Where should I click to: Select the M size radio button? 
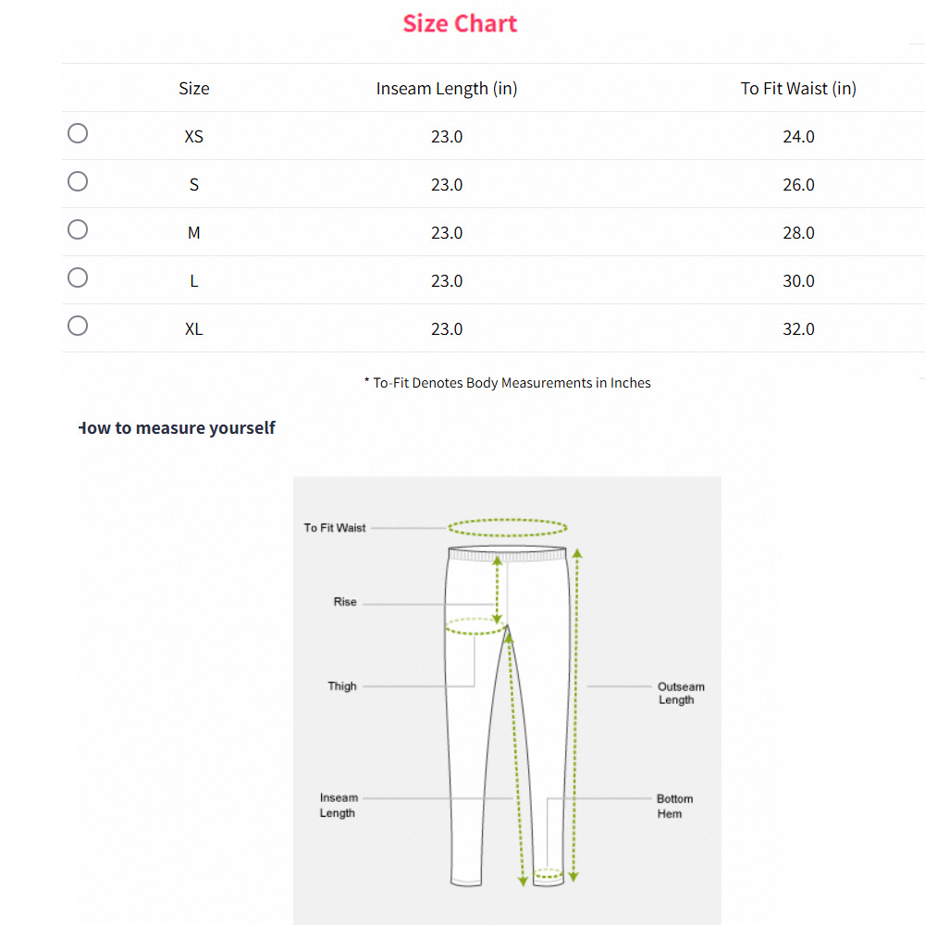(x=78, y=229)
